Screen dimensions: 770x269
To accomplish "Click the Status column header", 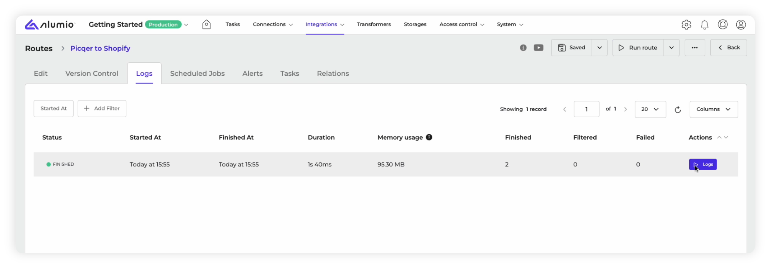I will (x=52, y=137).
